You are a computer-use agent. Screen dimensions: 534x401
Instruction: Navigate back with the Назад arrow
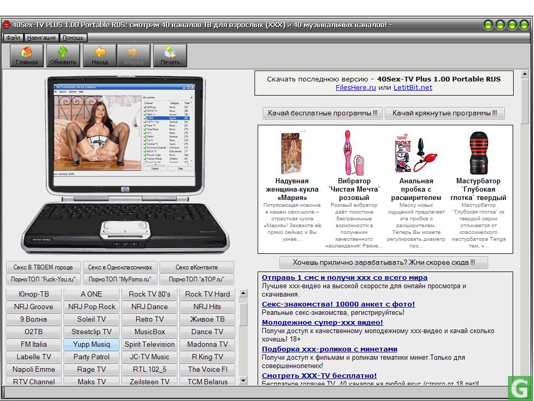[100, 55]
